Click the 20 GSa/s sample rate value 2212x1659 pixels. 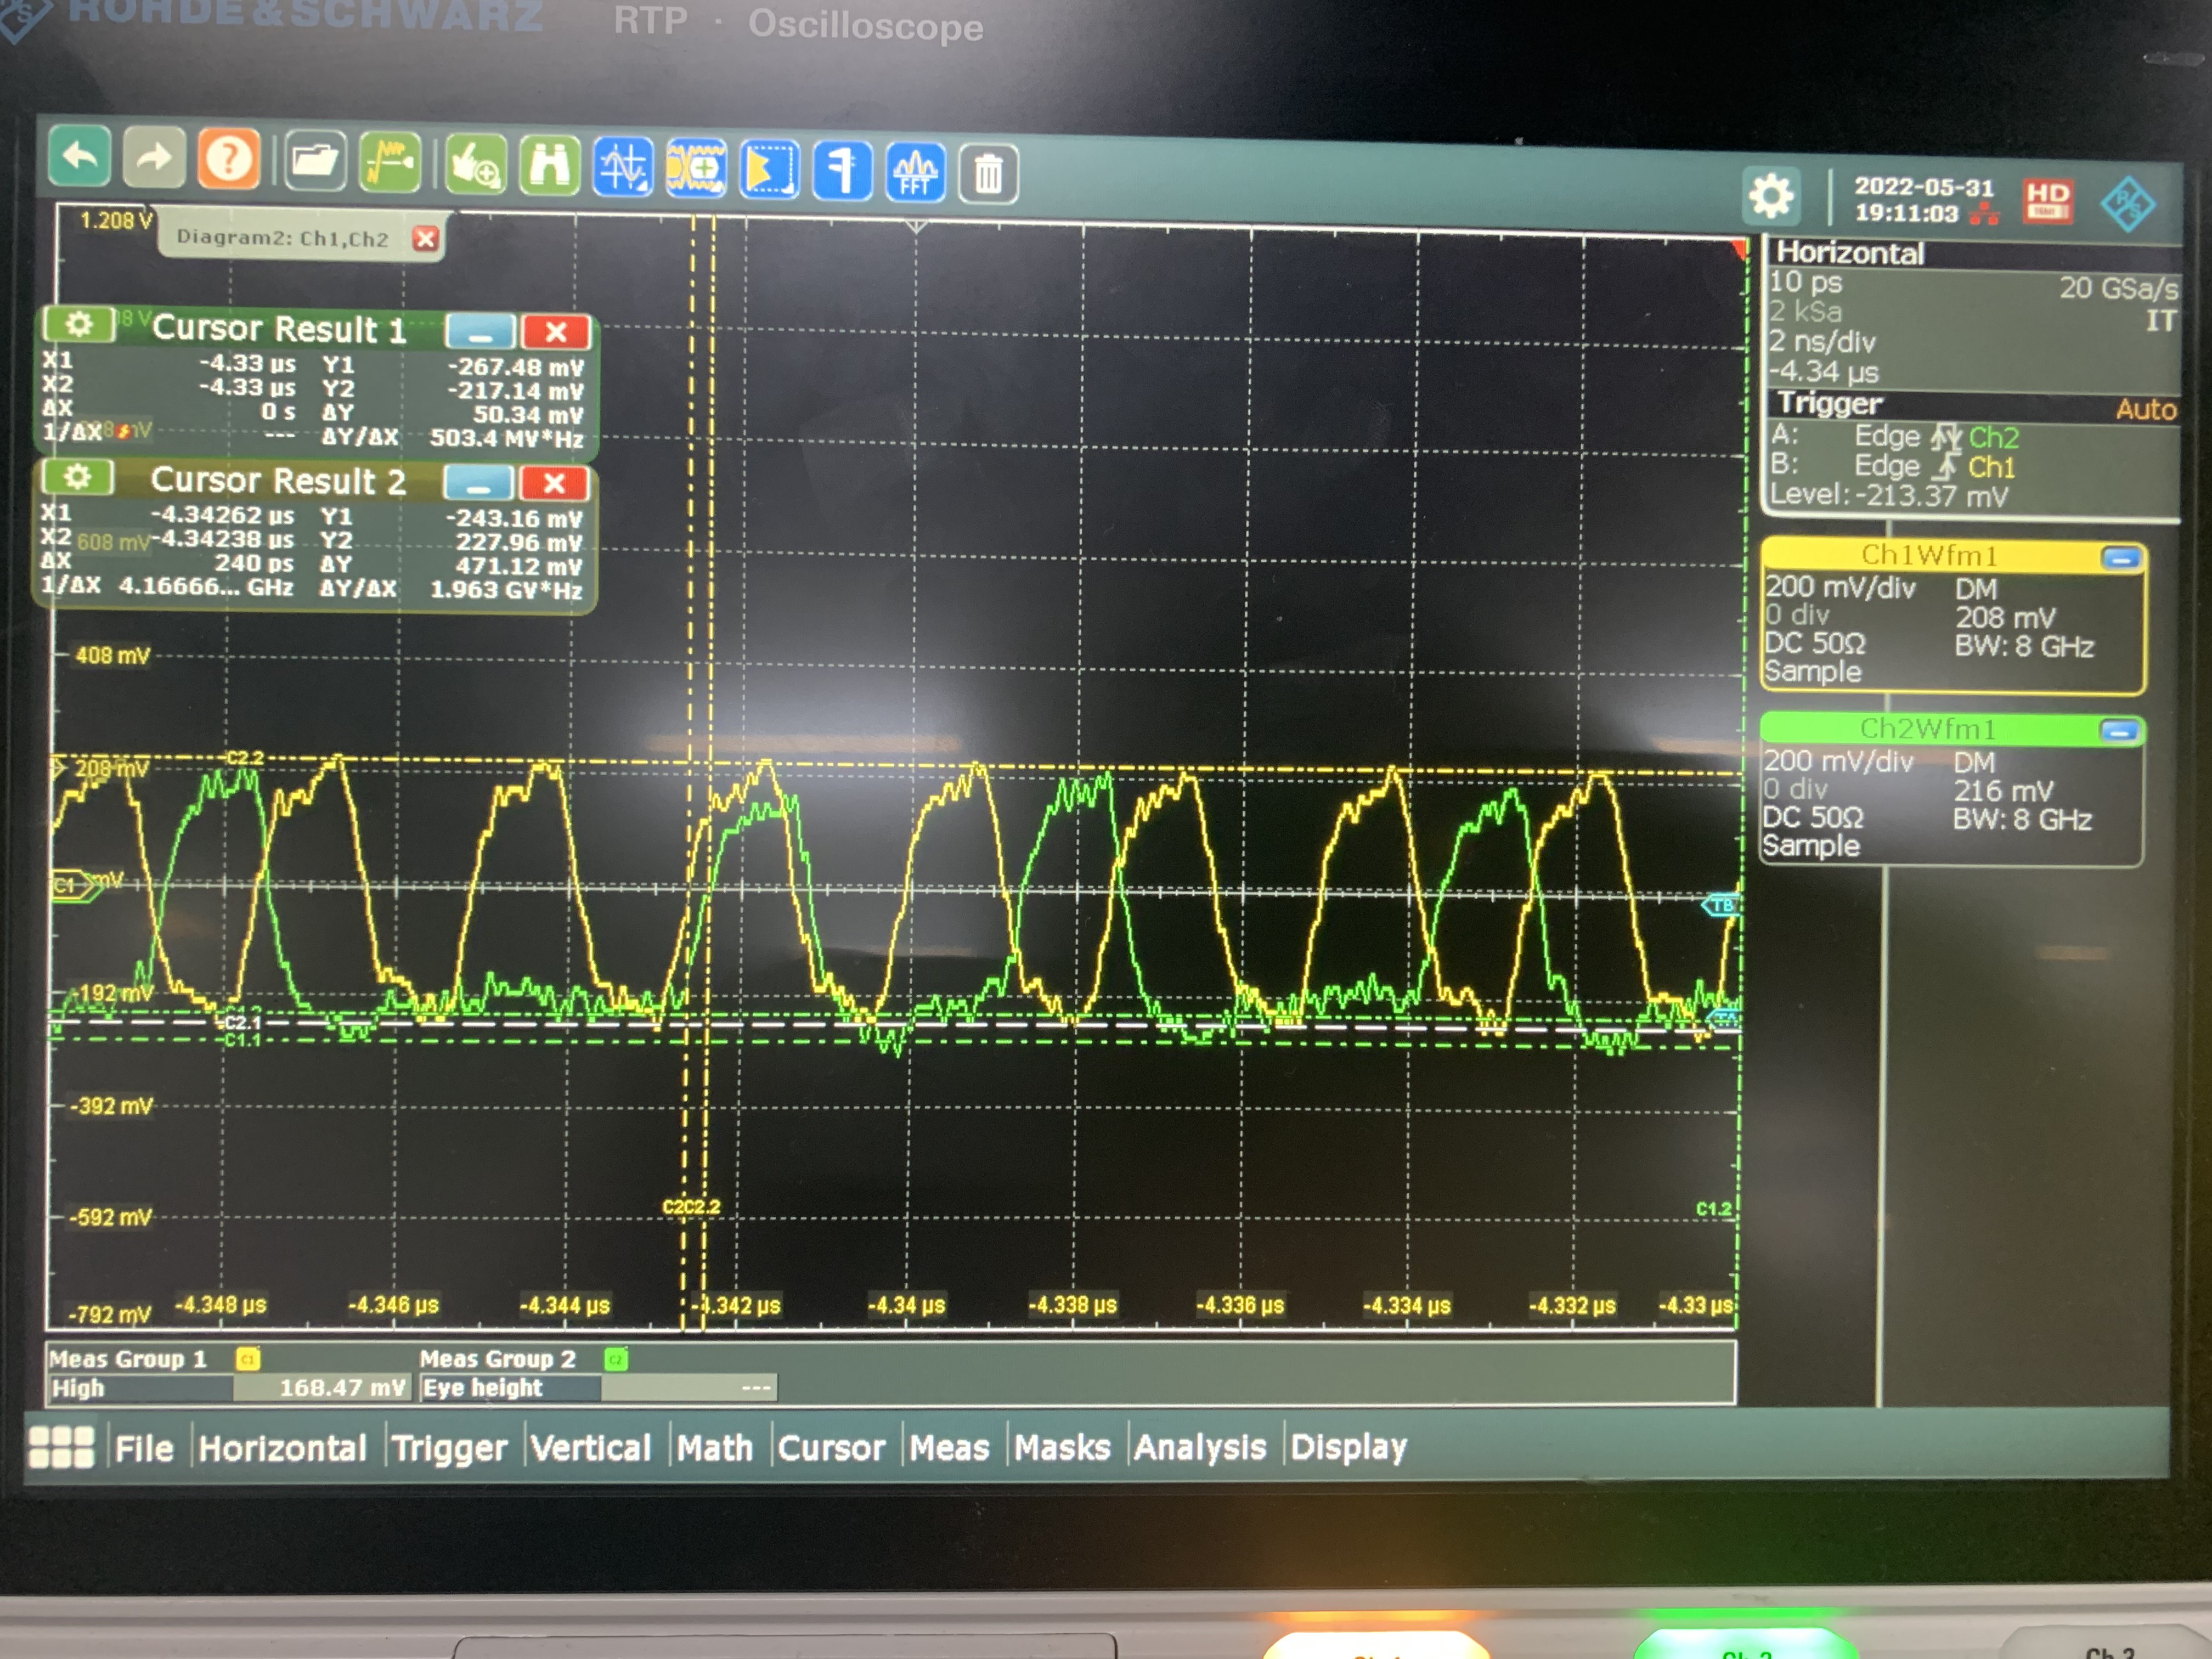pyautogui.click(x=2118, y=288)
